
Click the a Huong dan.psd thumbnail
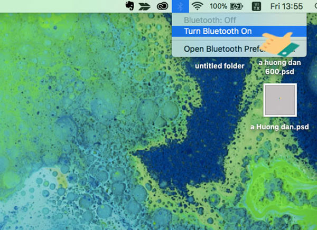click(x=280, y=100)
